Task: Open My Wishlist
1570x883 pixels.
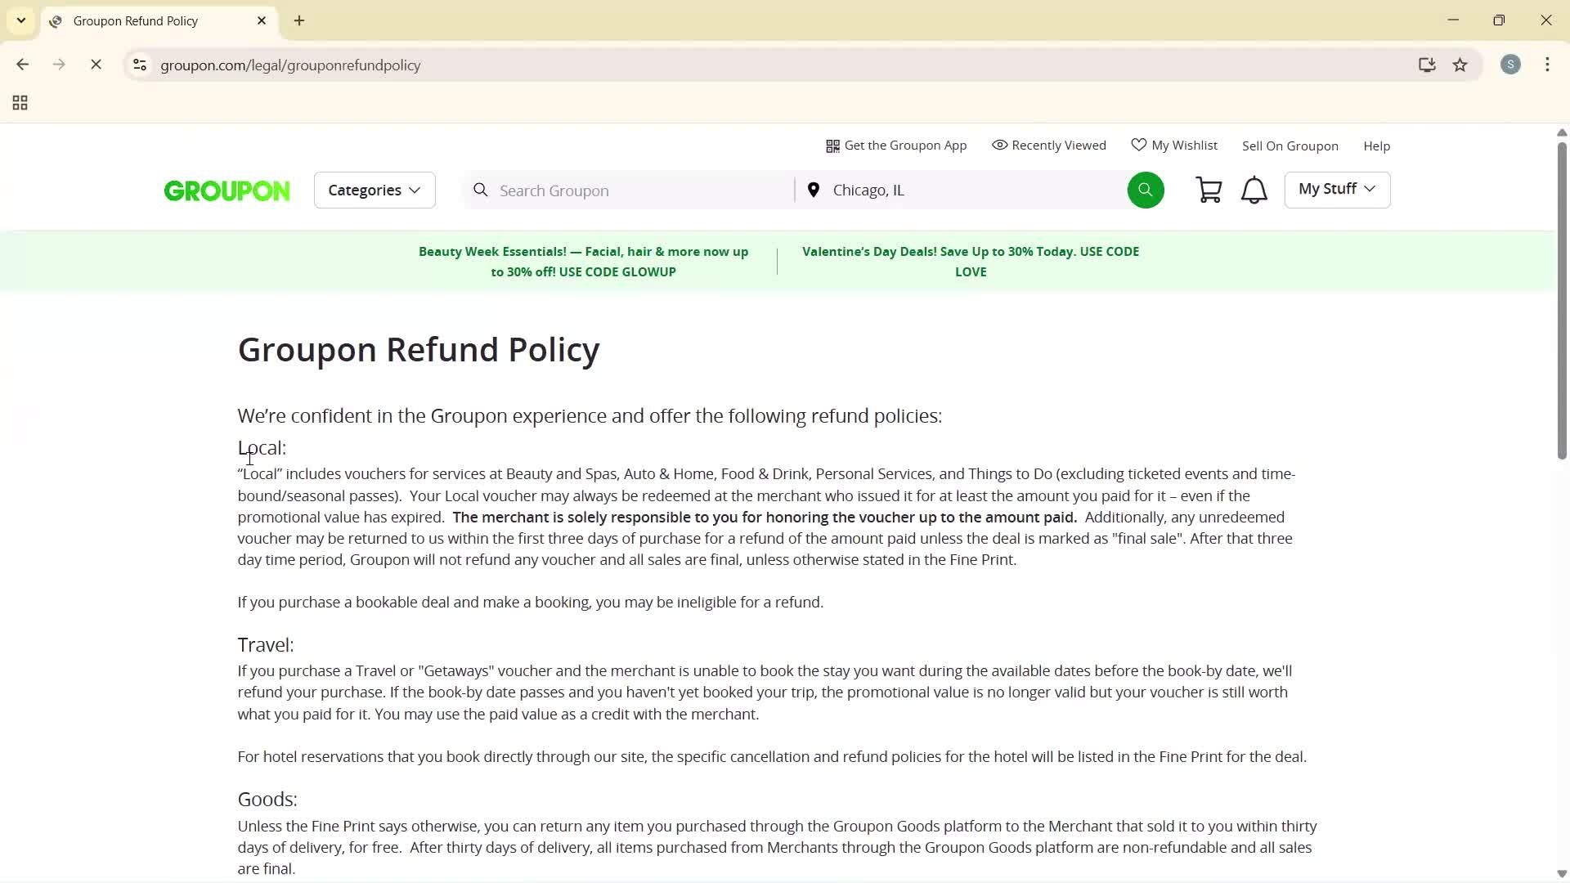Action: [x=1175, y=145]
